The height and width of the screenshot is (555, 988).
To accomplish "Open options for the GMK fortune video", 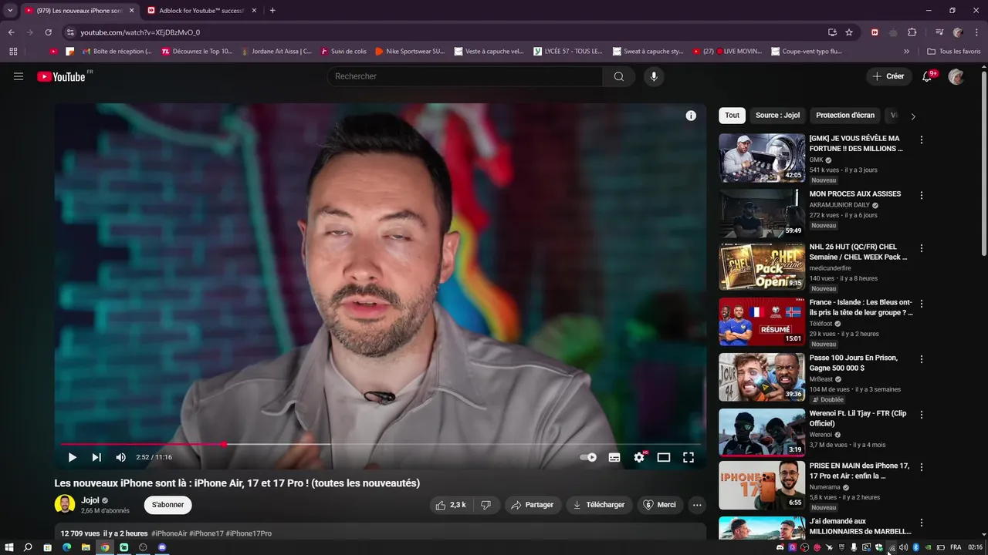I will (921, 140).
